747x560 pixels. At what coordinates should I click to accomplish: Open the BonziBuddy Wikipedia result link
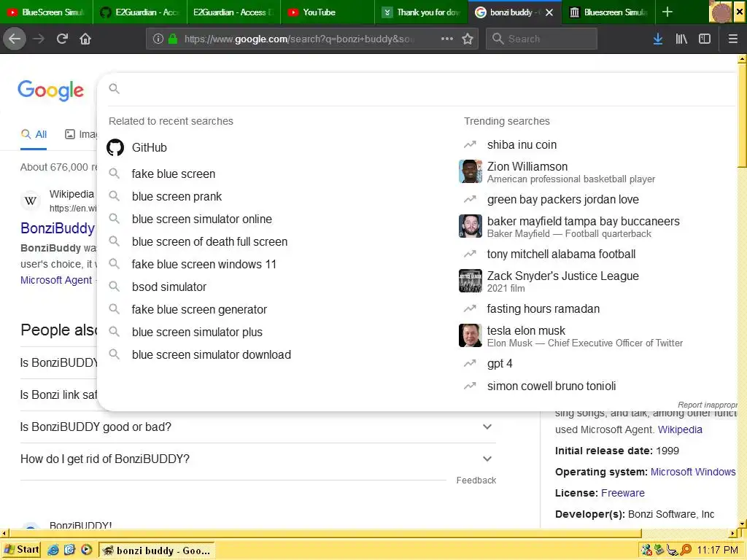(58, 228)
